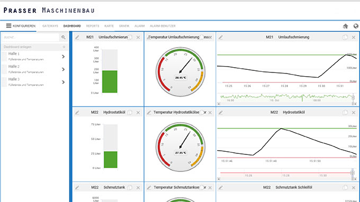Copy the M22 Schmutztank bar widget
The image size is (360, 202).
click(130, 188)
